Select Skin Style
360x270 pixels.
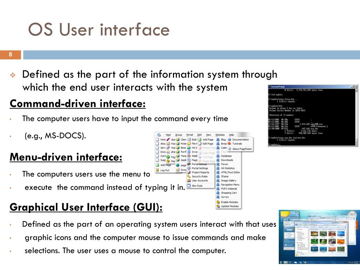(x=197, y=186)
